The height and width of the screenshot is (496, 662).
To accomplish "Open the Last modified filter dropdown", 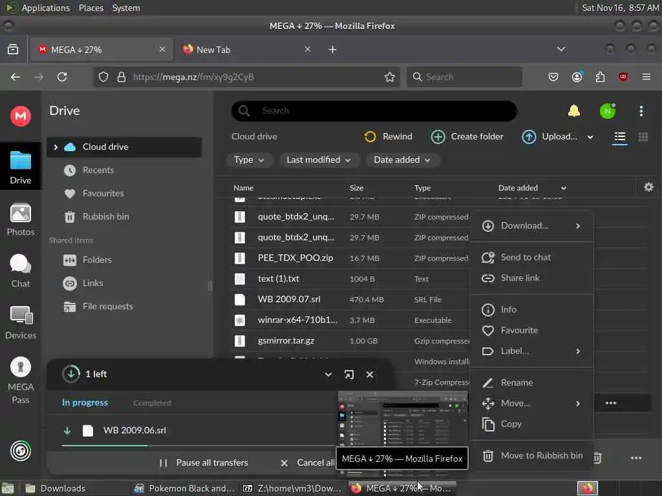I will point(319,160).
